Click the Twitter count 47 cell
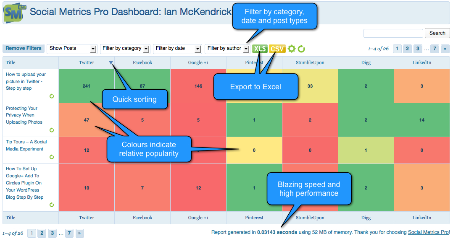 (87, 120)
